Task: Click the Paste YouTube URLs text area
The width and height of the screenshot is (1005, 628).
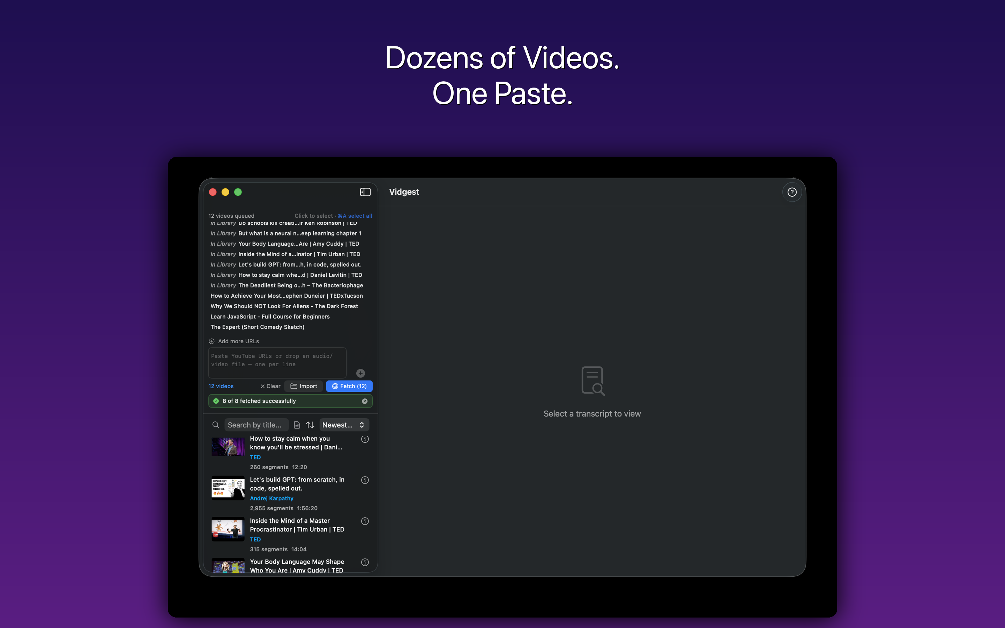Action: point(277,362)
